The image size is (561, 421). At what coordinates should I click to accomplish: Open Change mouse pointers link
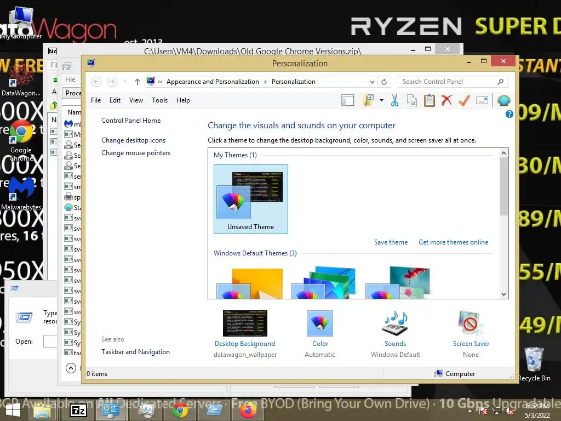click(136, 153)
